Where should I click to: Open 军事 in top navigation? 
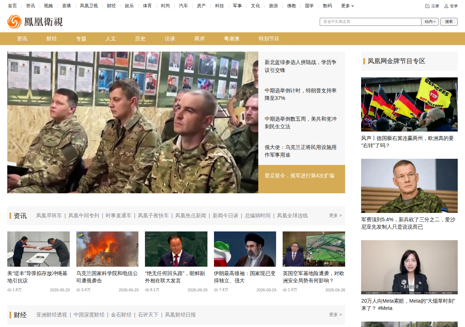237,6
